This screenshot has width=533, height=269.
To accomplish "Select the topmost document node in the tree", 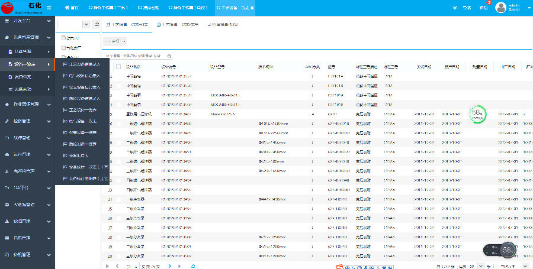I will 70,38.
